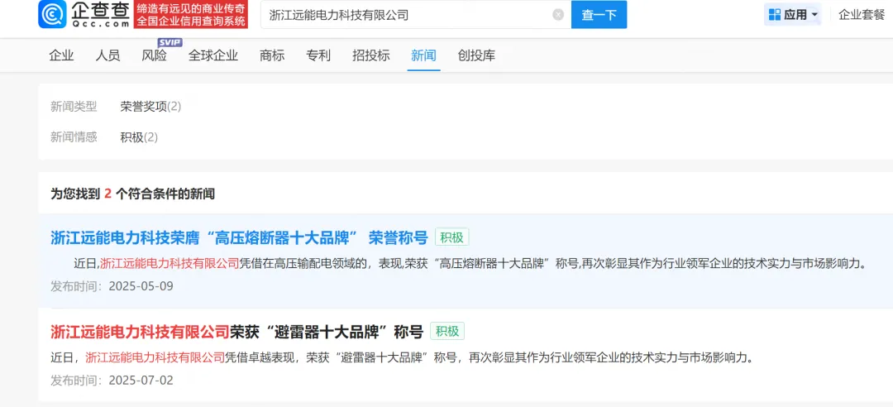Open the 企业套餐 link
Screen dimensions: 893x407
point(861,15)
